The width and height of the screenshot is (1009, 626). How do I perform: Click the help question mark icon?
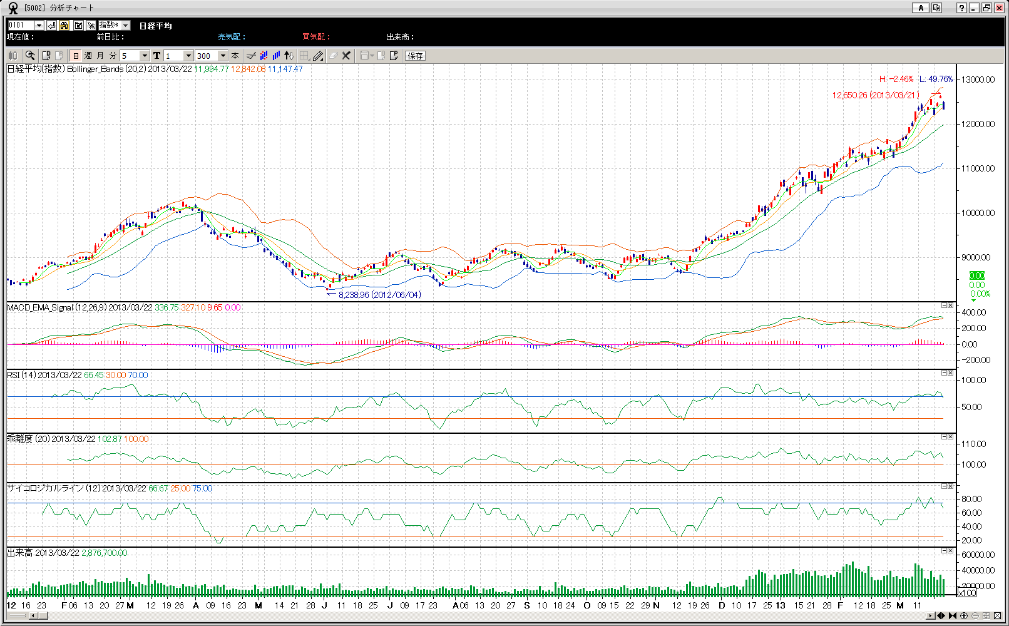pos(961,8)
